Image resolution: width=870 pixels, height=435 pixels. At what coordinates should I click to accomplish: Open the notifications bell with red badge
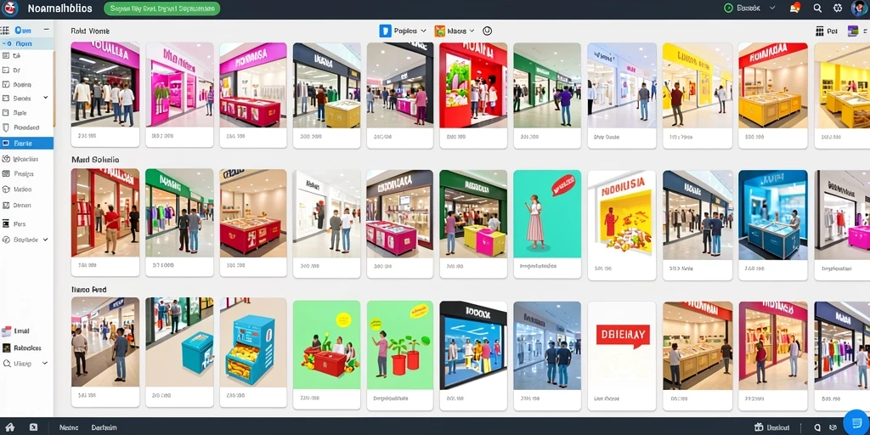coord(794,8)
